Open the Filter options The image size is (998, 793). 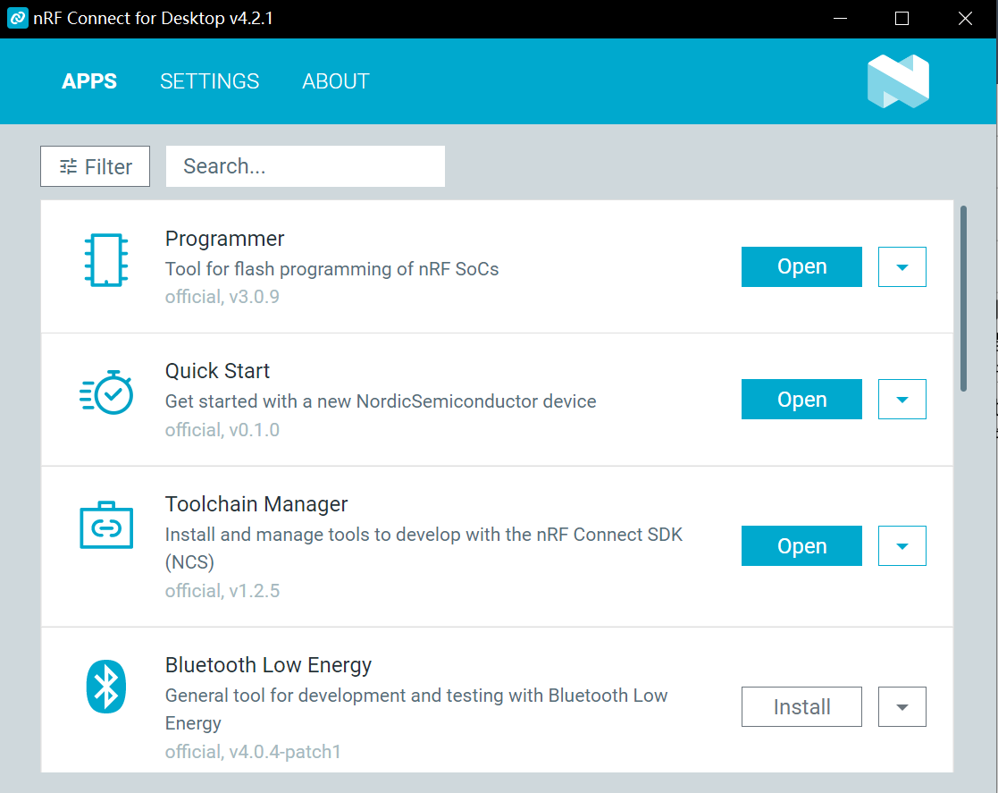(x=95, y=166)
